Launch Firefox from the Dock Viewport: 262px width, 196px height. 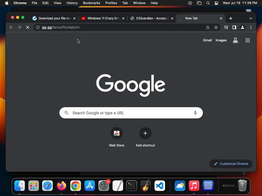click(x=61, y=186)
